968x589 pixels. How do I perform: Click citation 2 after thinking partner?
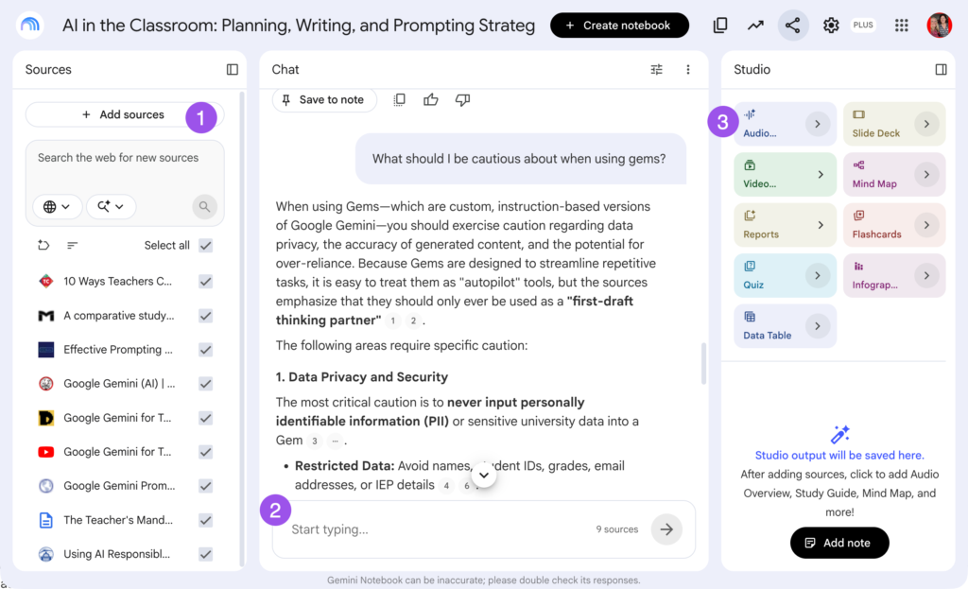(x=413, y=320)
